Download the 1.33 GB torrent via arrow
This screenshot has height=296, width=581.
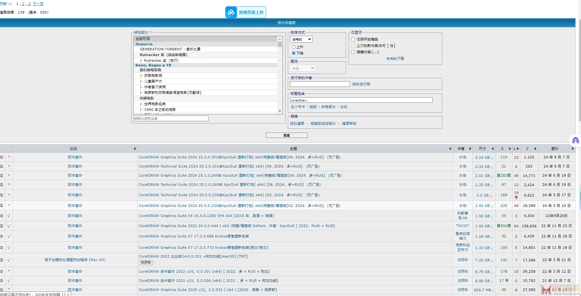tap(492, 248)
